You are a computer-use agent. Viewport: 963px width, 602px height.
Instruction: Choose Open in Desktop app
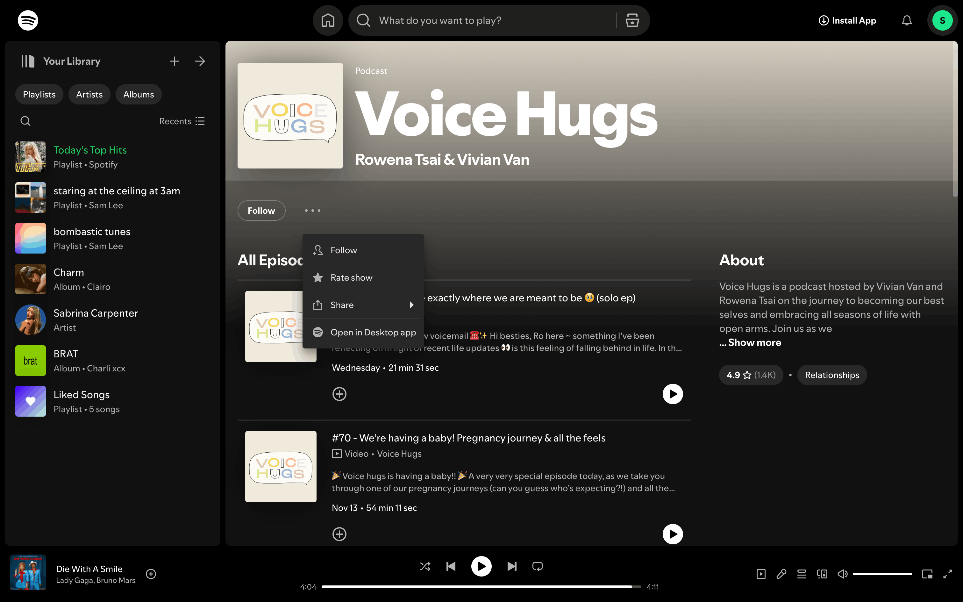coord(373,332)
